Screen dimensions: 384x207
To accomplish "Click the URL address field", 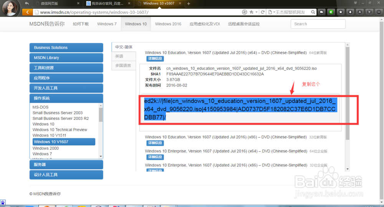I will 137,12.
